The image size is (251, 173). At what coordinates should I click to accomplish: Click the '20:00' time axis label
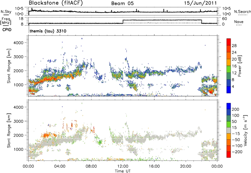186,166
